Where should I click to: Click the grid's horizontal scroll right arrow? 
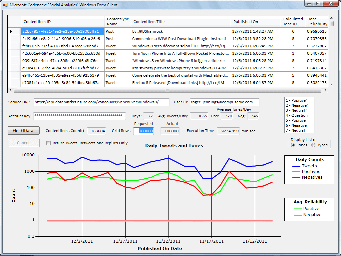click(x=325, y=90)
